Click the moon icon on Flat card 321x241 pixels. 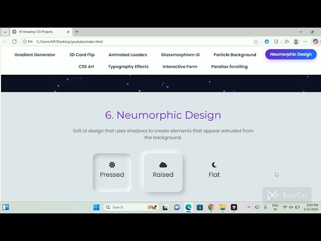pos(214,165)
